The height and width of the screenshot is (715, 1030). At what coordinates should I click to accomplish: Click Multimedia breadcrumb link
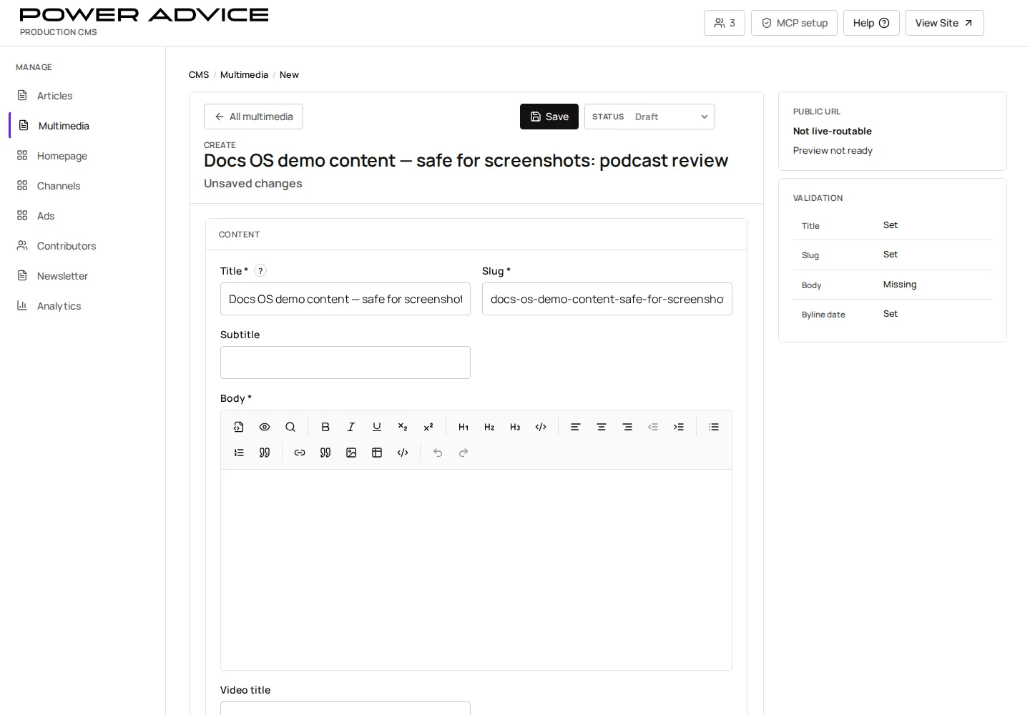(x=244, y=74)
